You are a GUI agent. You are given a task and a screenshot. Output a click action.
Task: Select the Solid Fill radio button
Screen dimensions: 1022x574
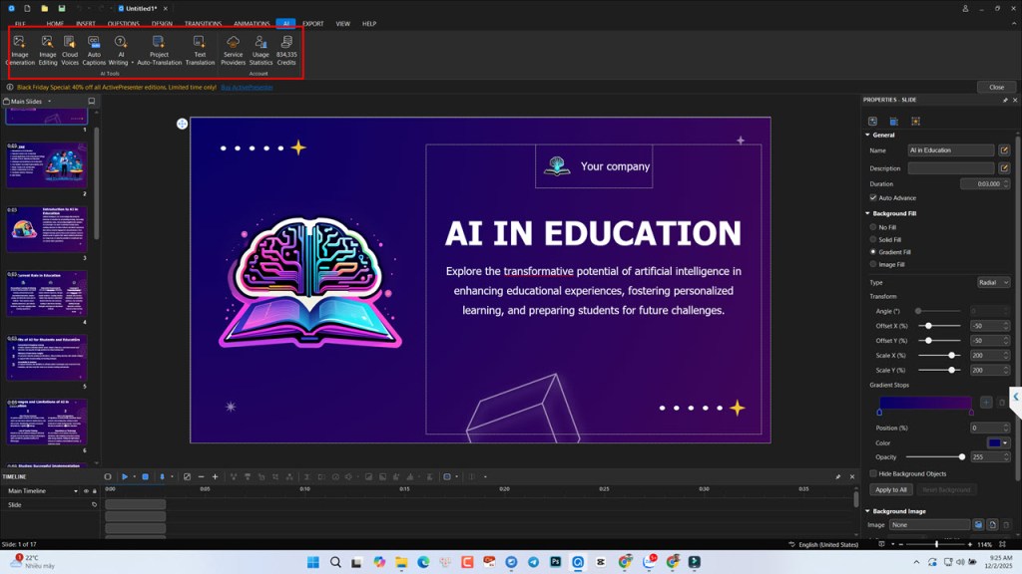872,239
